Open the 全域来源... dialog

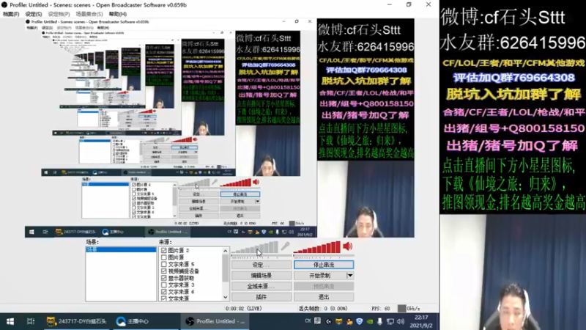(x=262, y=286)
